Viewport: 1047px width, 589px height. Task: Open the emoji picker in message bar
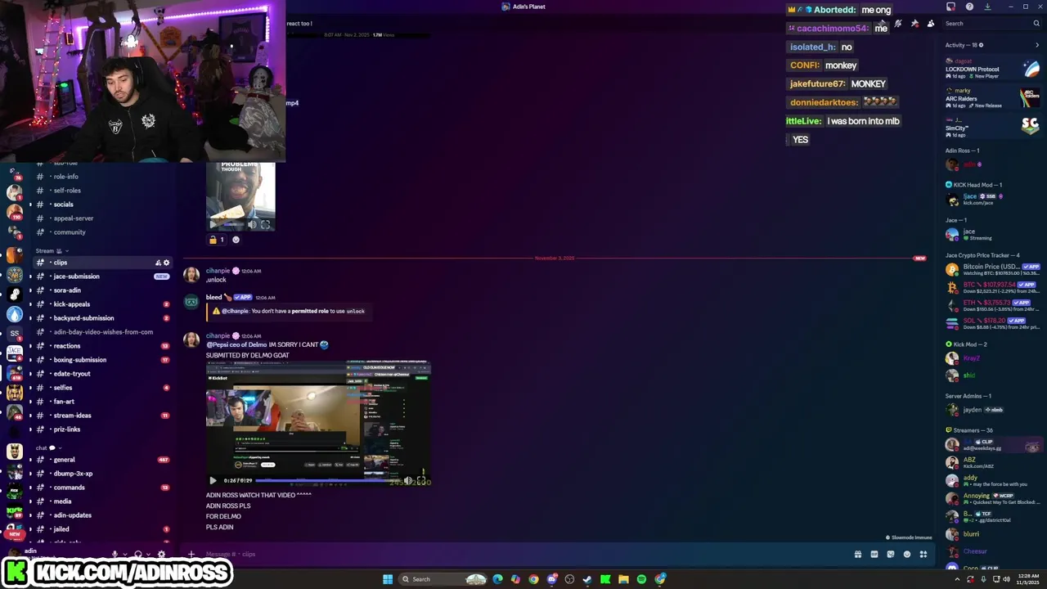[x=906, y=555]
